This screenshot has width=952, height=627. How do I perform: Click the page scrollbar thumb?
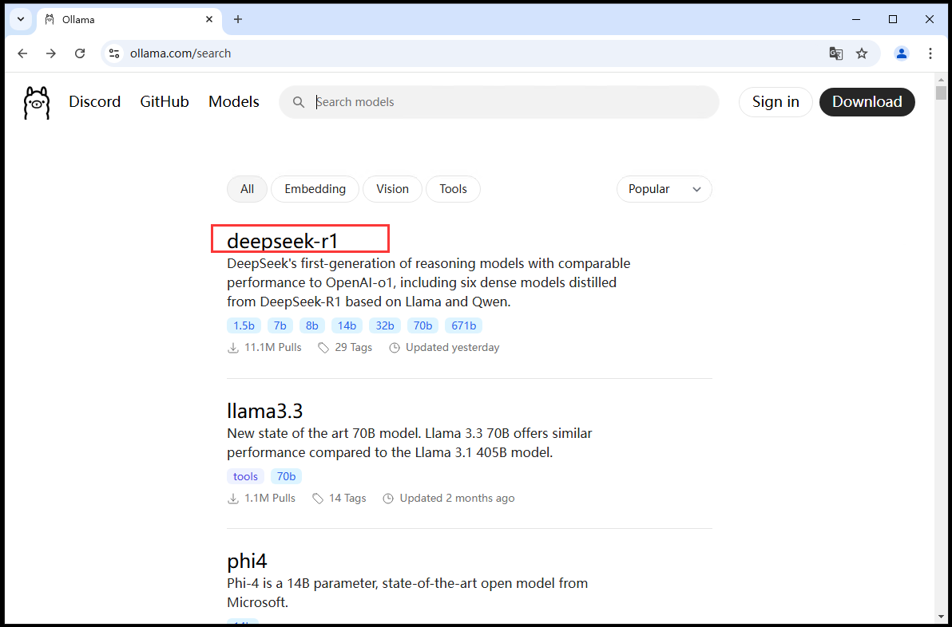click(x=941, y=93)
